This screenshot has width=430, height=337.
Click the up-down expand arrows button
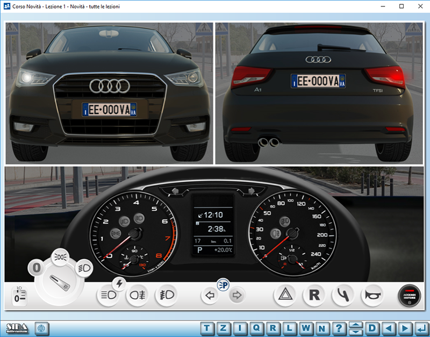[355, 327]
